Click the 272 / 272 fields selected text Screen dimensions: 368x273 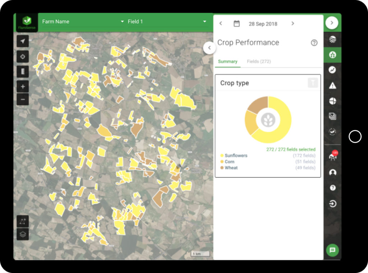pos(291,149)
